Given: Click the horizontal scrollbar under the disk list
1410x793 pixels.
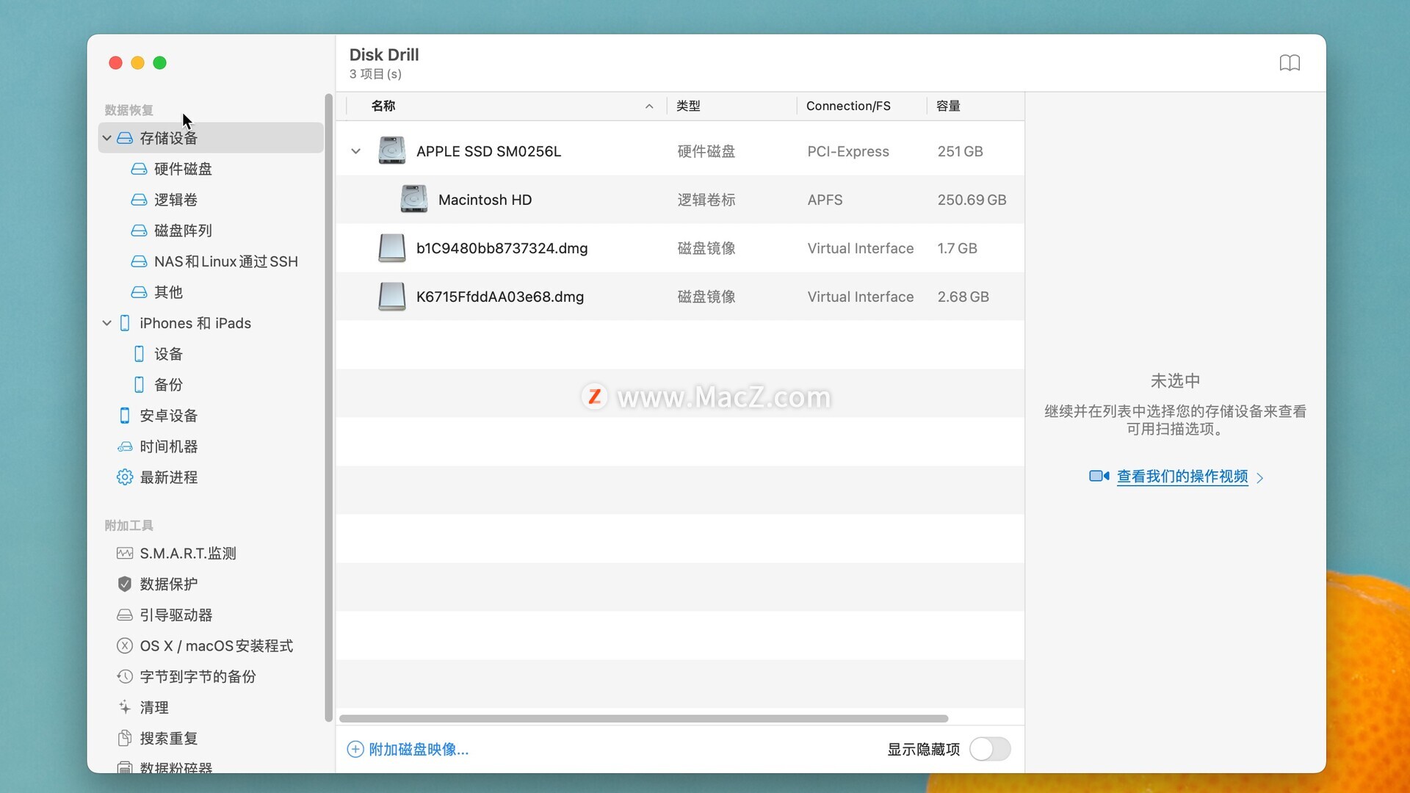Looking at the screenshot, I should (x=643, y=718).
